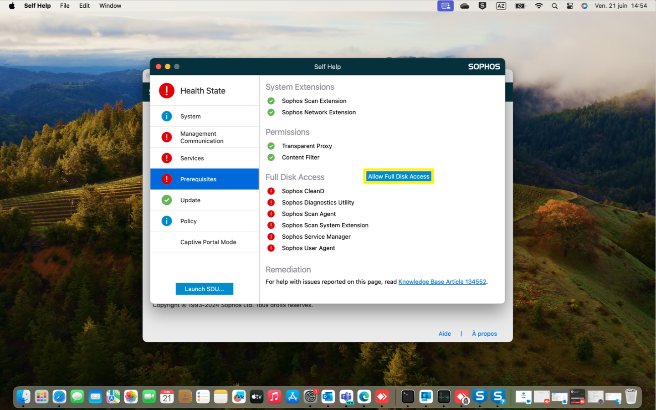Open the Self Help application menu
The height and width of the screenshot is (410, 656).
point(37,6)
